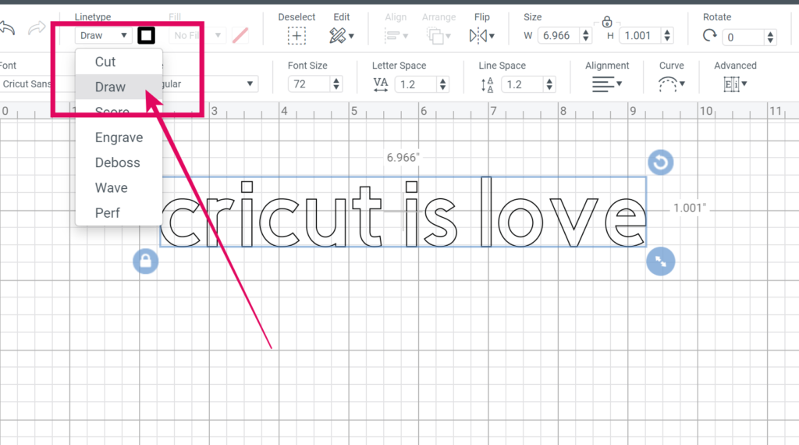
Task: Open the No Fill dropdown
Action: click(197, 36)
